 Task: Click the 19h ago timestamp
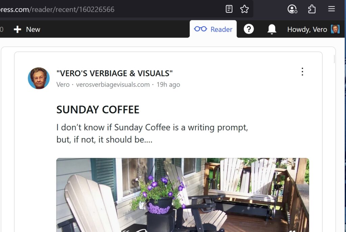coord(168,85)
